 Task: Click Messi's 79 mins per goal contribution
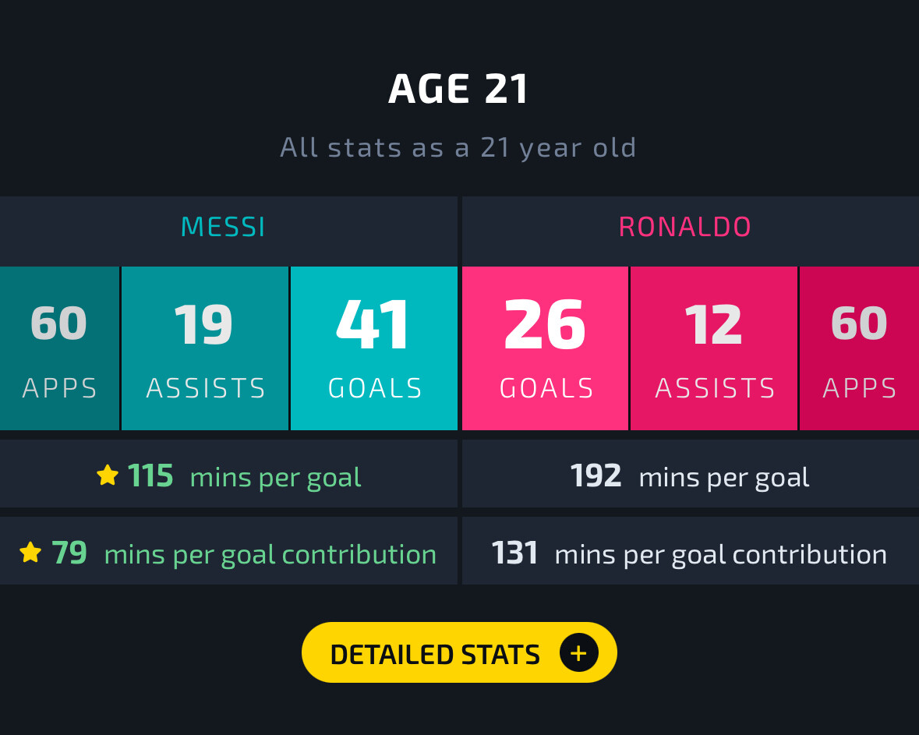(x=228, y=550)
